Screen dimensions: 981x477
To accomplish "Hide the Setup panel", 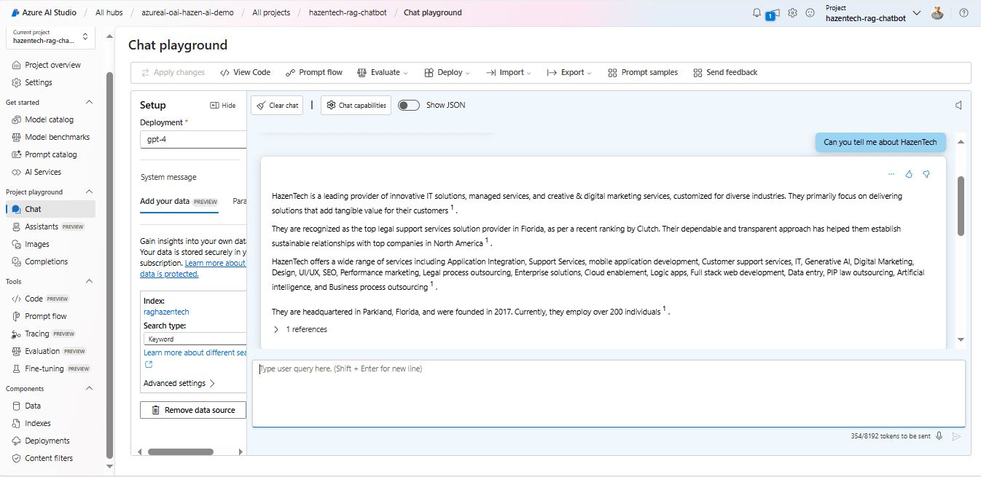I will point(223,106).
